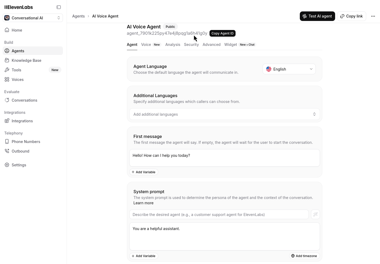Click the magic wand generate prompt icon
Screen dimensions: 380x264
pos(315,214)
